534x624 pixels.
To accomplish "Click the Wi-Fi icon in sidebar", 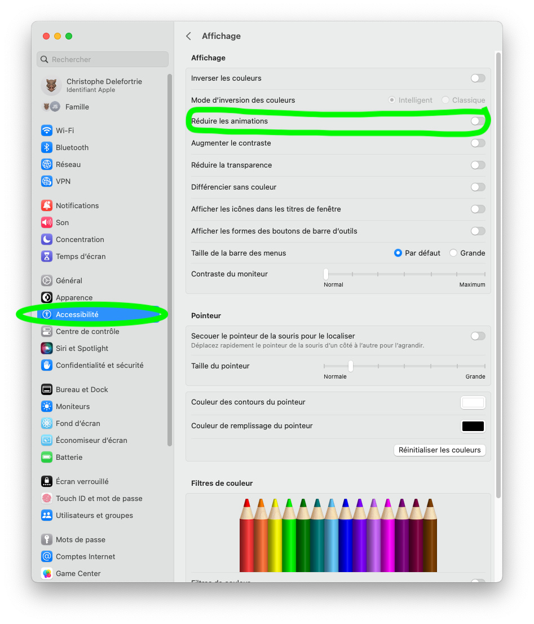I will [47, 130].
